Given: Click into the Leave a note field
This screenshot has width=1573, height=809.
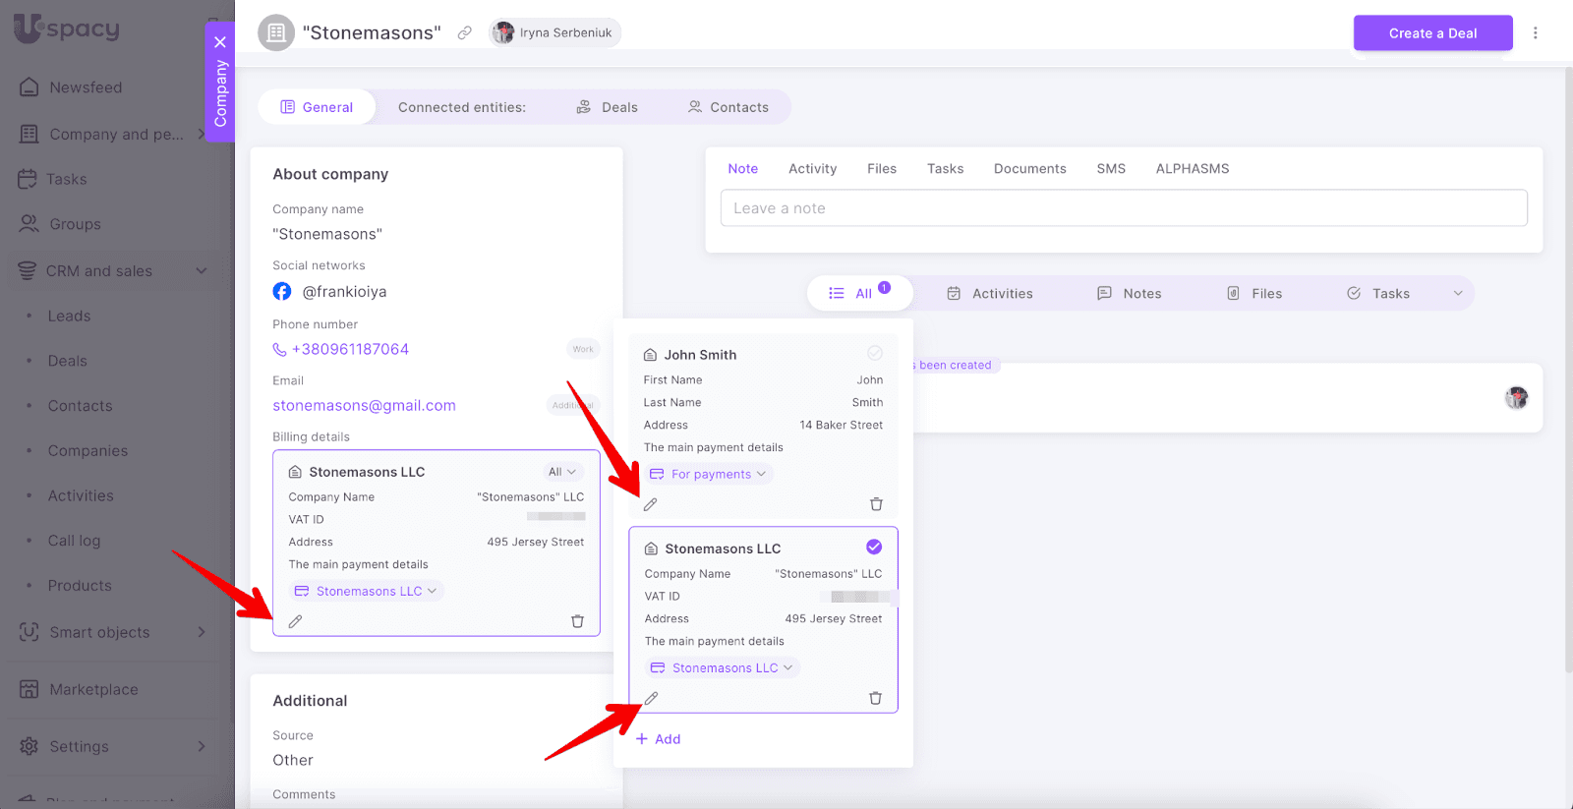Looking at the screenshot, I should 1123,208.
